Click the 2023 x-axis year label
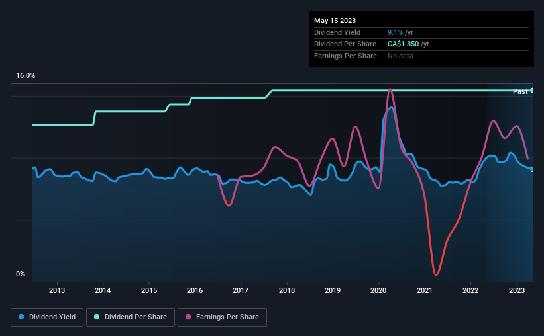 coord(517,290)
